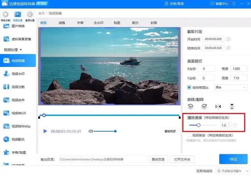251x176 pixels.
Task: Open 视频水印 in sidebar
Action: point(18,74)
